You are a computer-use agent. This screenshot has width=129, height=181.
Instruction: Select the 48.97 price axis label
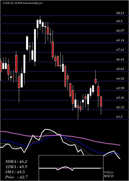tap(120, 31)
